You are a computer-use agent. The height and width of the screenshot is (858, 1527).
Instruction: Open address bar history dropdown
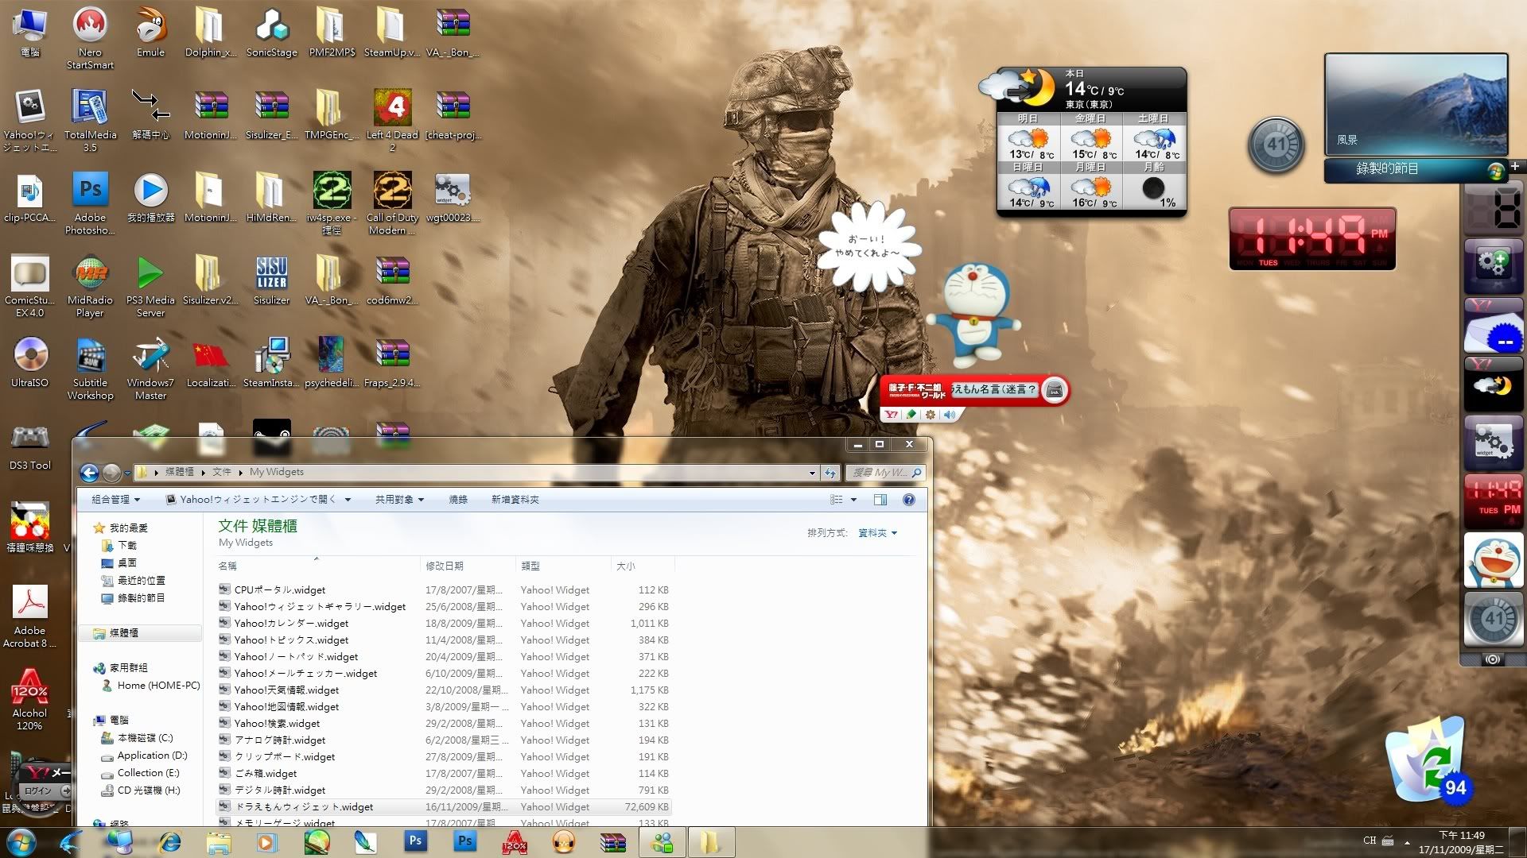(x=812, y=473)
